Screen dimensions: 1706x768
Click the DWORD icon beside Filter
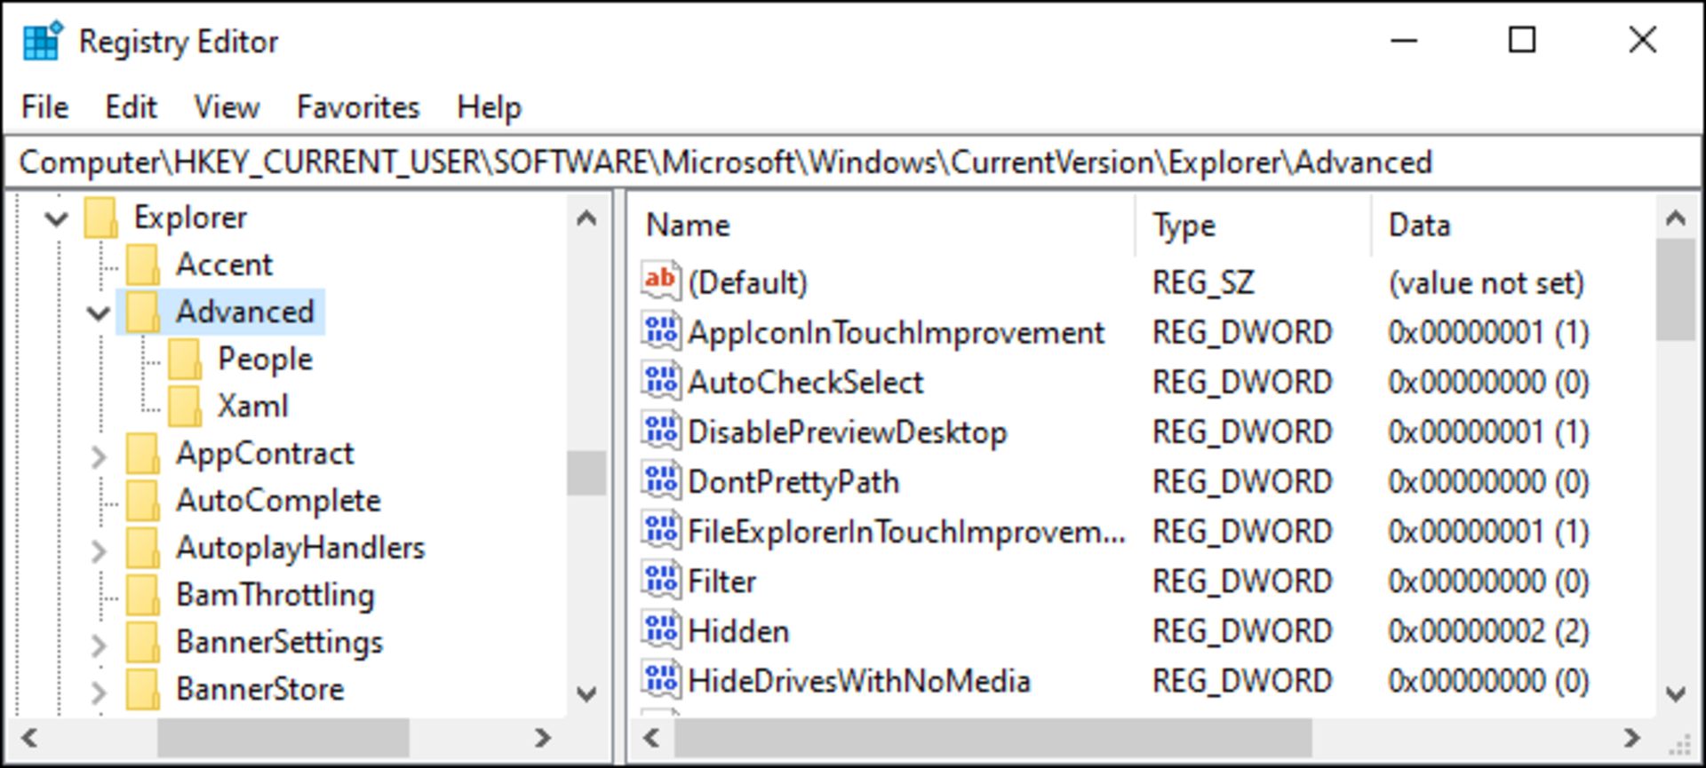pyautogui.click(x=661, y=579)
